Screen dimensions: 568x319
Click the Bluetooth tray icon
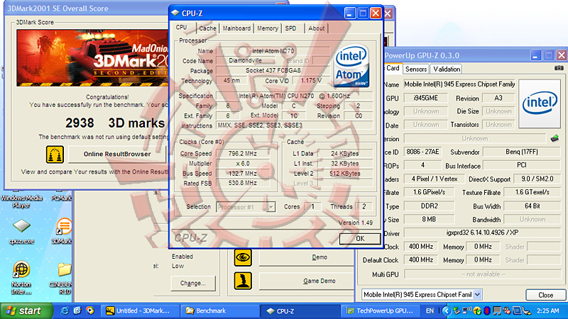tap(487, 310)
